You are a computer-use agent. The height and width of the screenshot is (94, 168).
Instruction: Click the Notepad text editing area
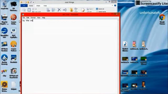point(70,56)
